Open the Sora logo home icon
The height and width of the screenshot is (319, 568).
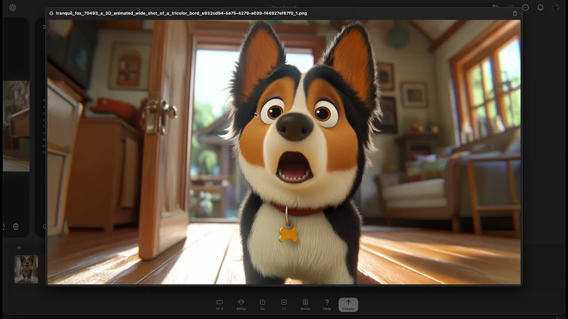pyautogui.click(x=12, y=8)
